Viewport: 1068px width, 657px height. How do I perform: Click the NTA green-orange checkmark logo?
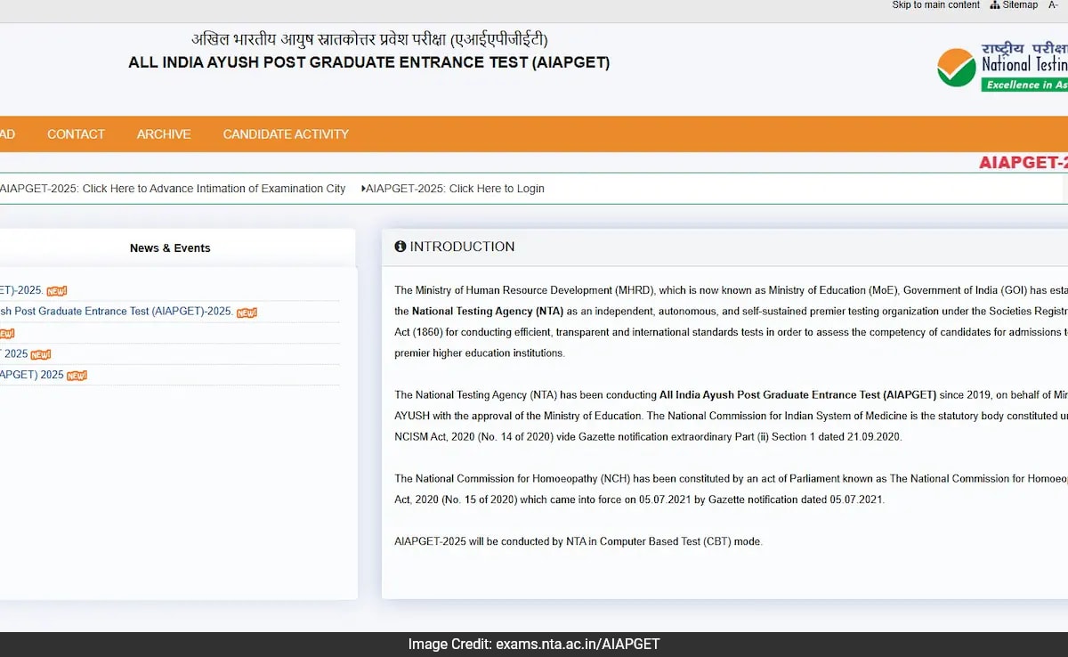[957, 67]
